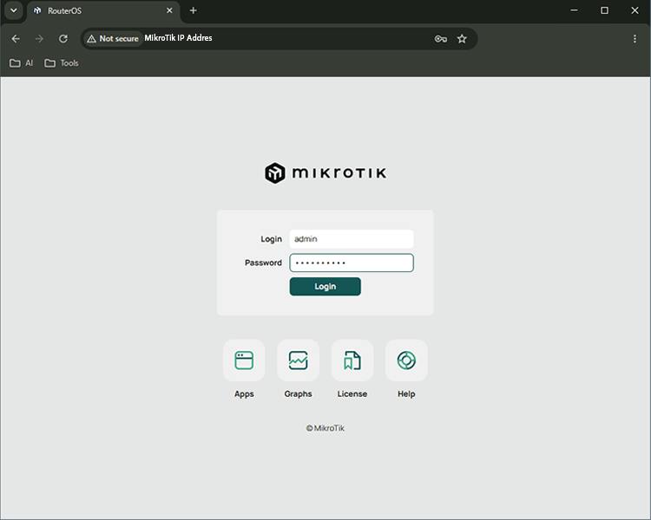651x520 pixels.
Task: Minimize the browser window
Action: click(575, 10)
